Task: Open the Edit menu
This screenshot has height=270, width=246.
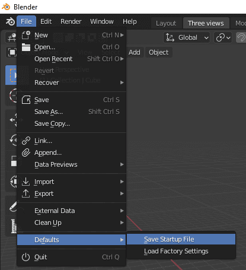Action: point(46,21)
